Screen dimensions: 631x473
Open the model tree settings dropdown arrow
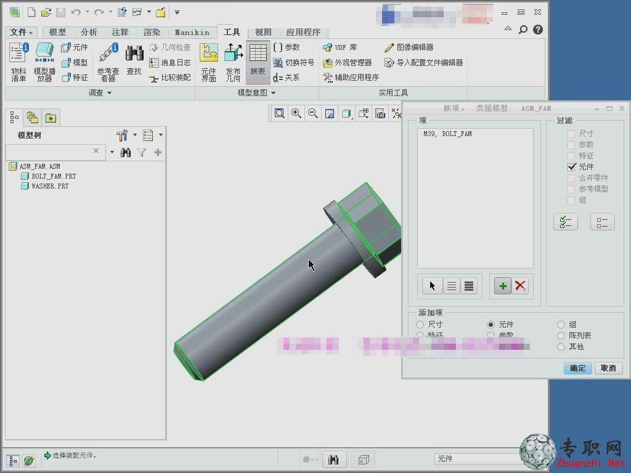(135, 135)
